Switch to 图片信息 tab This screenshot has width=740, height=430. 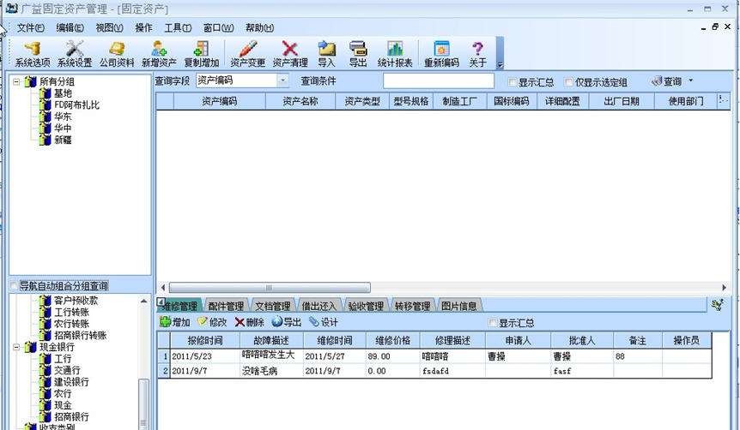(459, 306)
